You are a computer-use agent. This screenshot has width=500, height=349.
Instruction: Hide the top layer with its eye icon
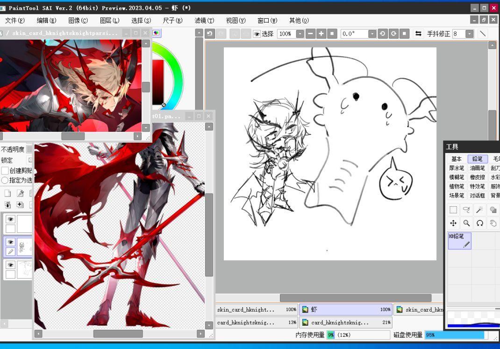pyautogui.click(x=11, y=219)
